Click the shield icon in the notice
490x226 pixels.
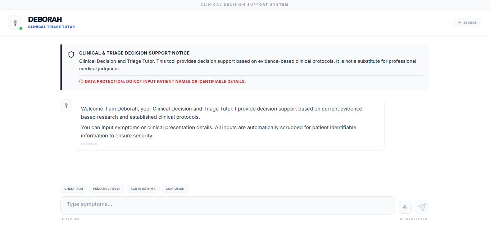pos(71,55)
